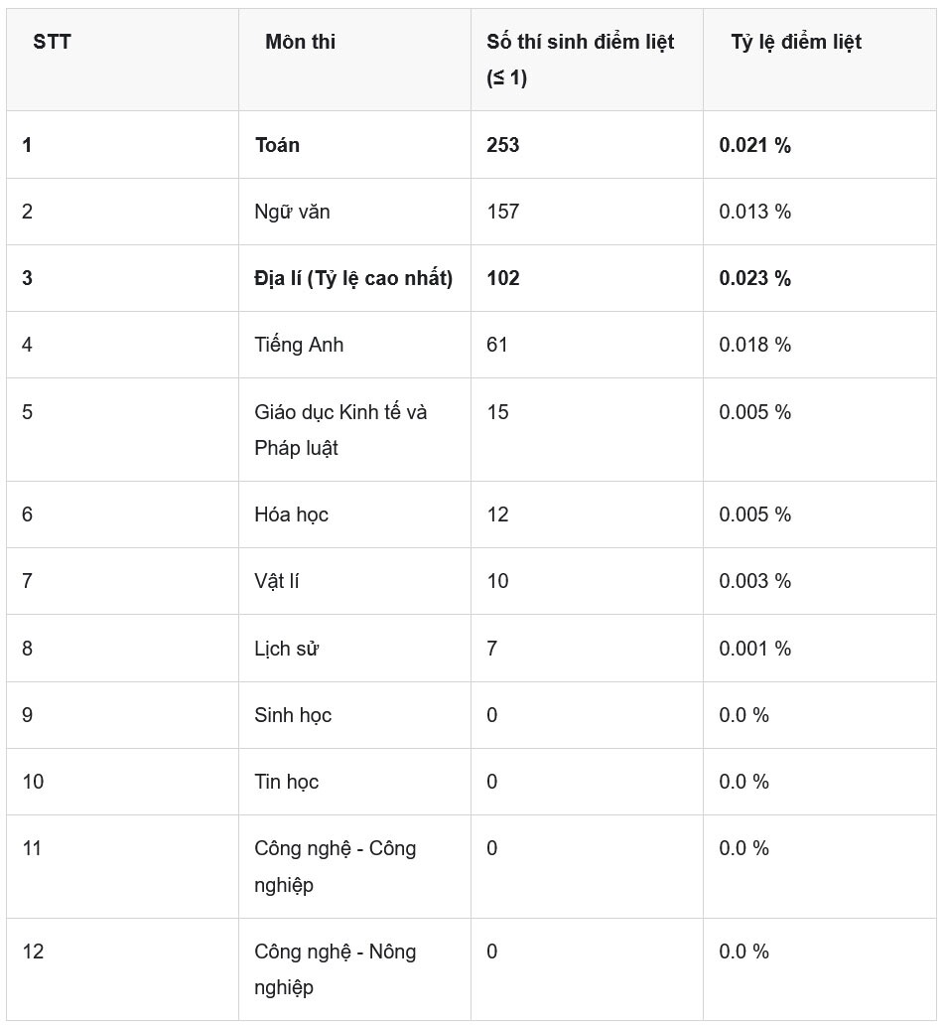The image size is (946, 1026).
Task: Select the Ngữ văn subject cell
Action: coord(354,212)
